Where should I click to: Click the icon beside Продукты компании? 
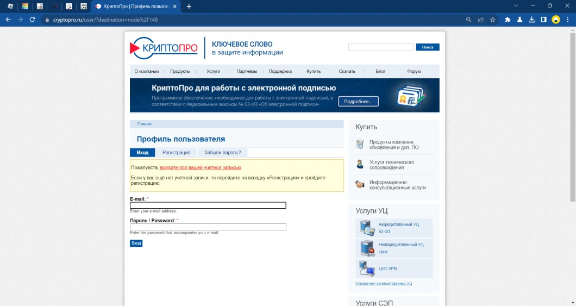point(360,144)
